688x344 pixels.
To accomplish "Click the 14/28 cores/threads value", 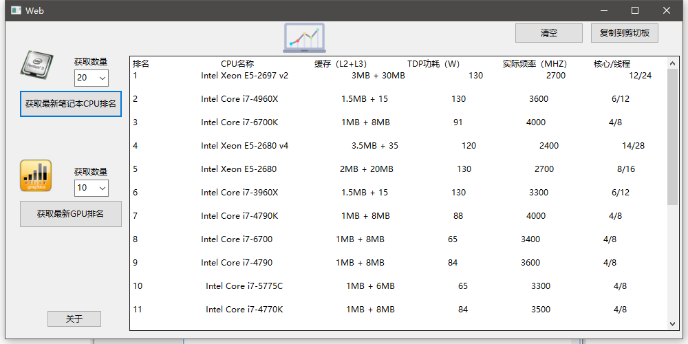I will pos(633,146).
